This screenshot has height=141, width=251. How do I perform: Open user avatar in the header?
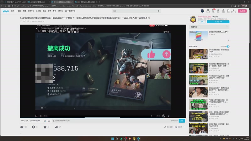click(x=202, y=11)
